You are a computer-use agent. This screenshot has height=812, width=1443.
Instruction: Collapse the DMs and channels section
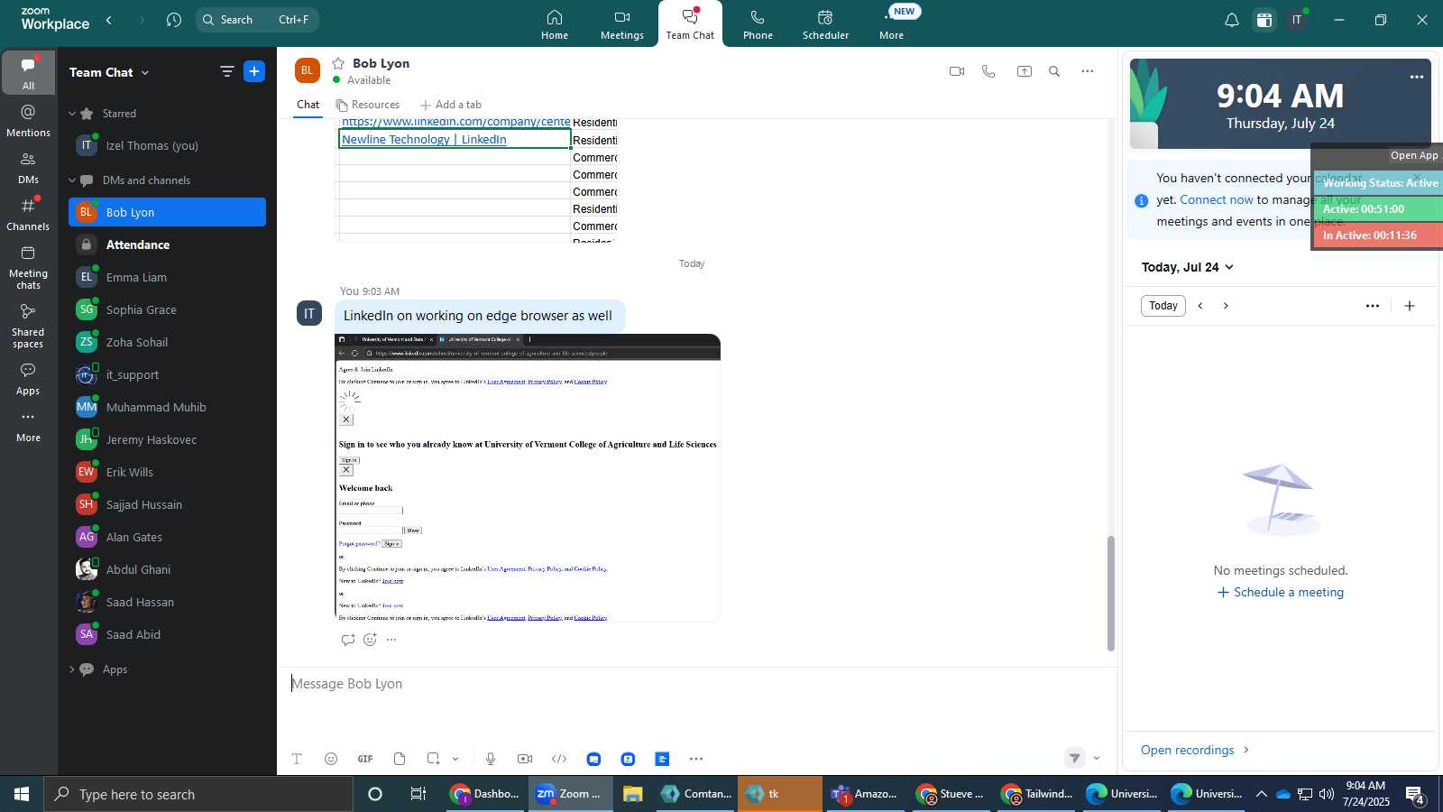click(72, 180)
